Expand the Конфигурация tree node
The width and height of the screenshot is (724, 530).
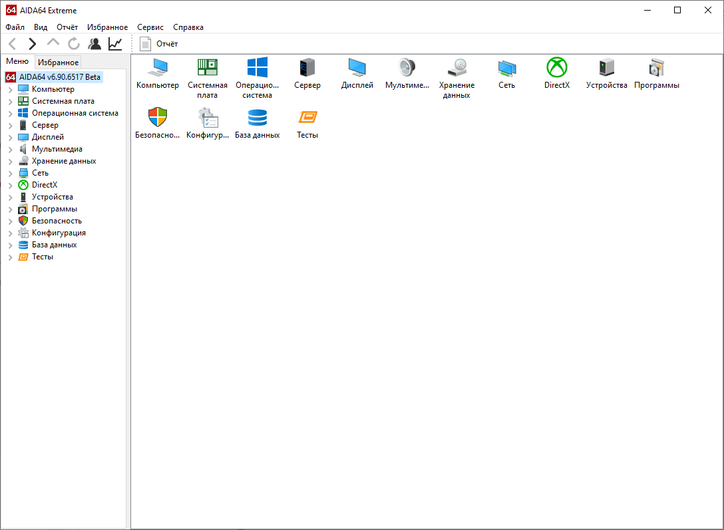click(x=10, y=233)
